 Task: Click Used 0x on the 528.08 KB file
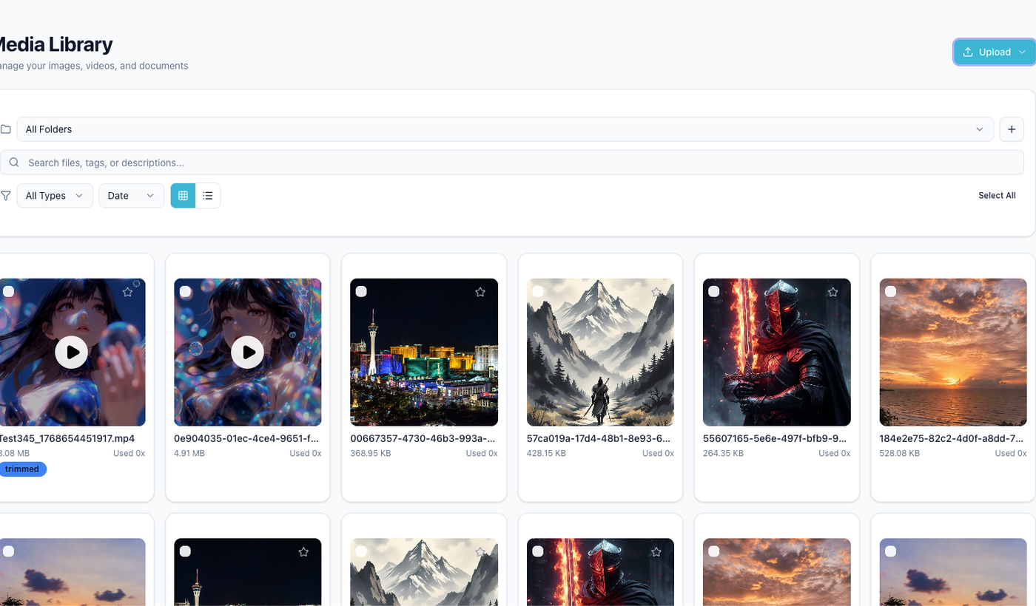(1011, 453)
